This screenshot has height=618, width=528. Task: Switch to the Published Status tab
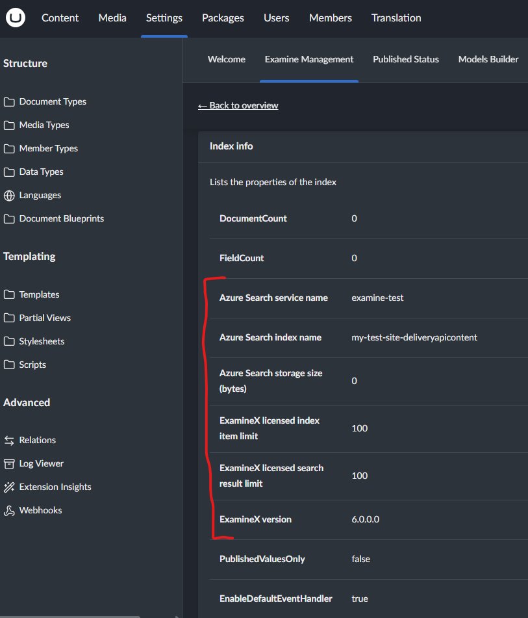[x=406, y=59]
